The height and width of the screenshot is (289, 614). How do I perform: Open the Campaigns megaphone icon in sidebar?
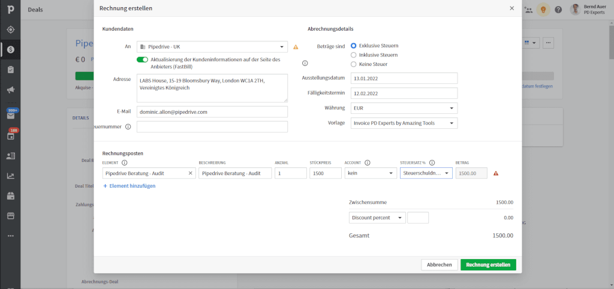11,90
